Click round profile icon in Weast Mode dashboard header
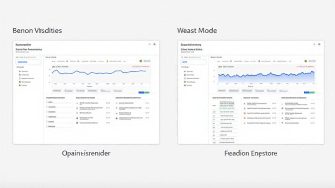Image resolution: width=335 pixels, height=188 pixels. (x=319, y=44)
